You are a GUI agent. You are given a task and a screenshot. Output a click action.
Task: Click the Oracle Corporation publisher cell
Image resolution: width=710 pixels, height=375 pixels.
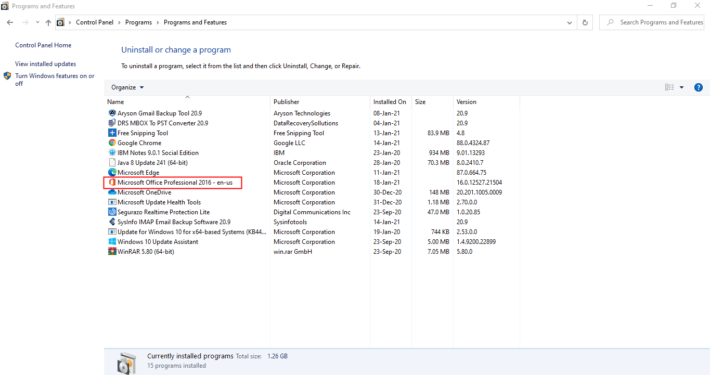pos(300,162)
